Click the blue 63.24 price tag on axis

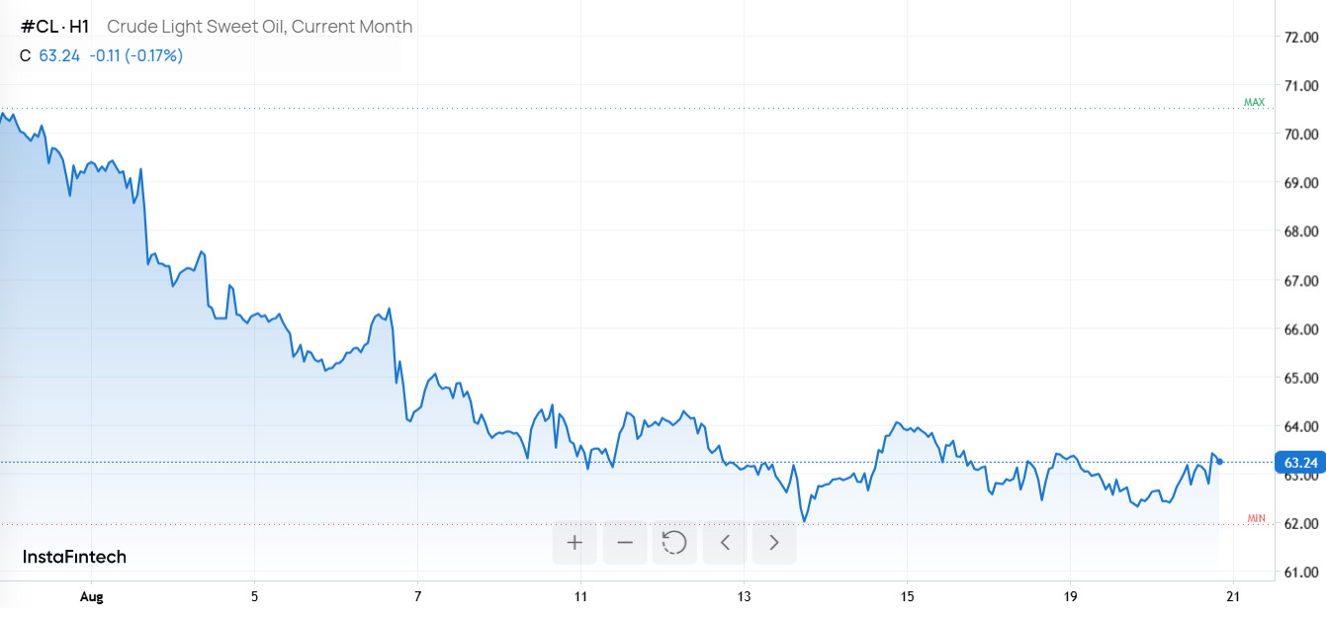(1300, 462)
